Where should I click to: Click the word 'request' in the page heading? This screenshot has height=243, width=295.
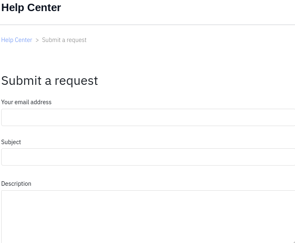(x=76, y=81)
